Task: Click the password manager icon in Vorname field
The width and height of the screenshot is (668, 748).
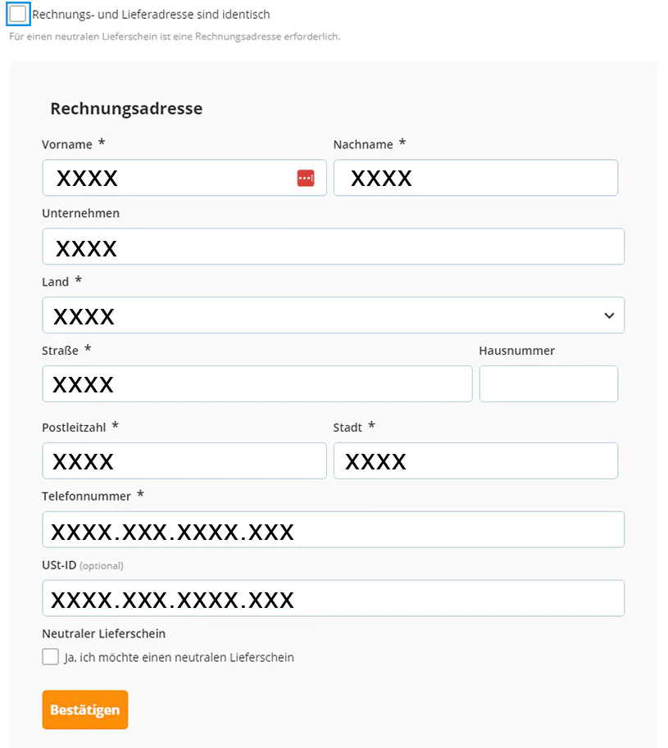Action: point(306,178)
